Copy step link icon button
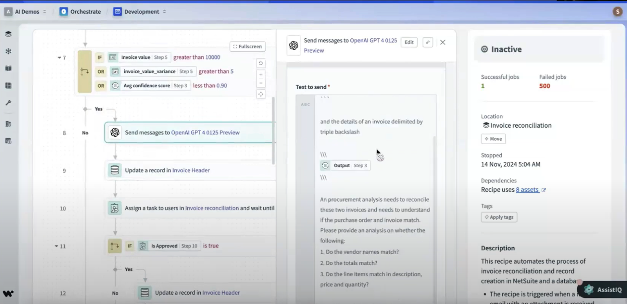Image resolution: width=627 pixels, height=304 pixels. click(x=428, y=42)
